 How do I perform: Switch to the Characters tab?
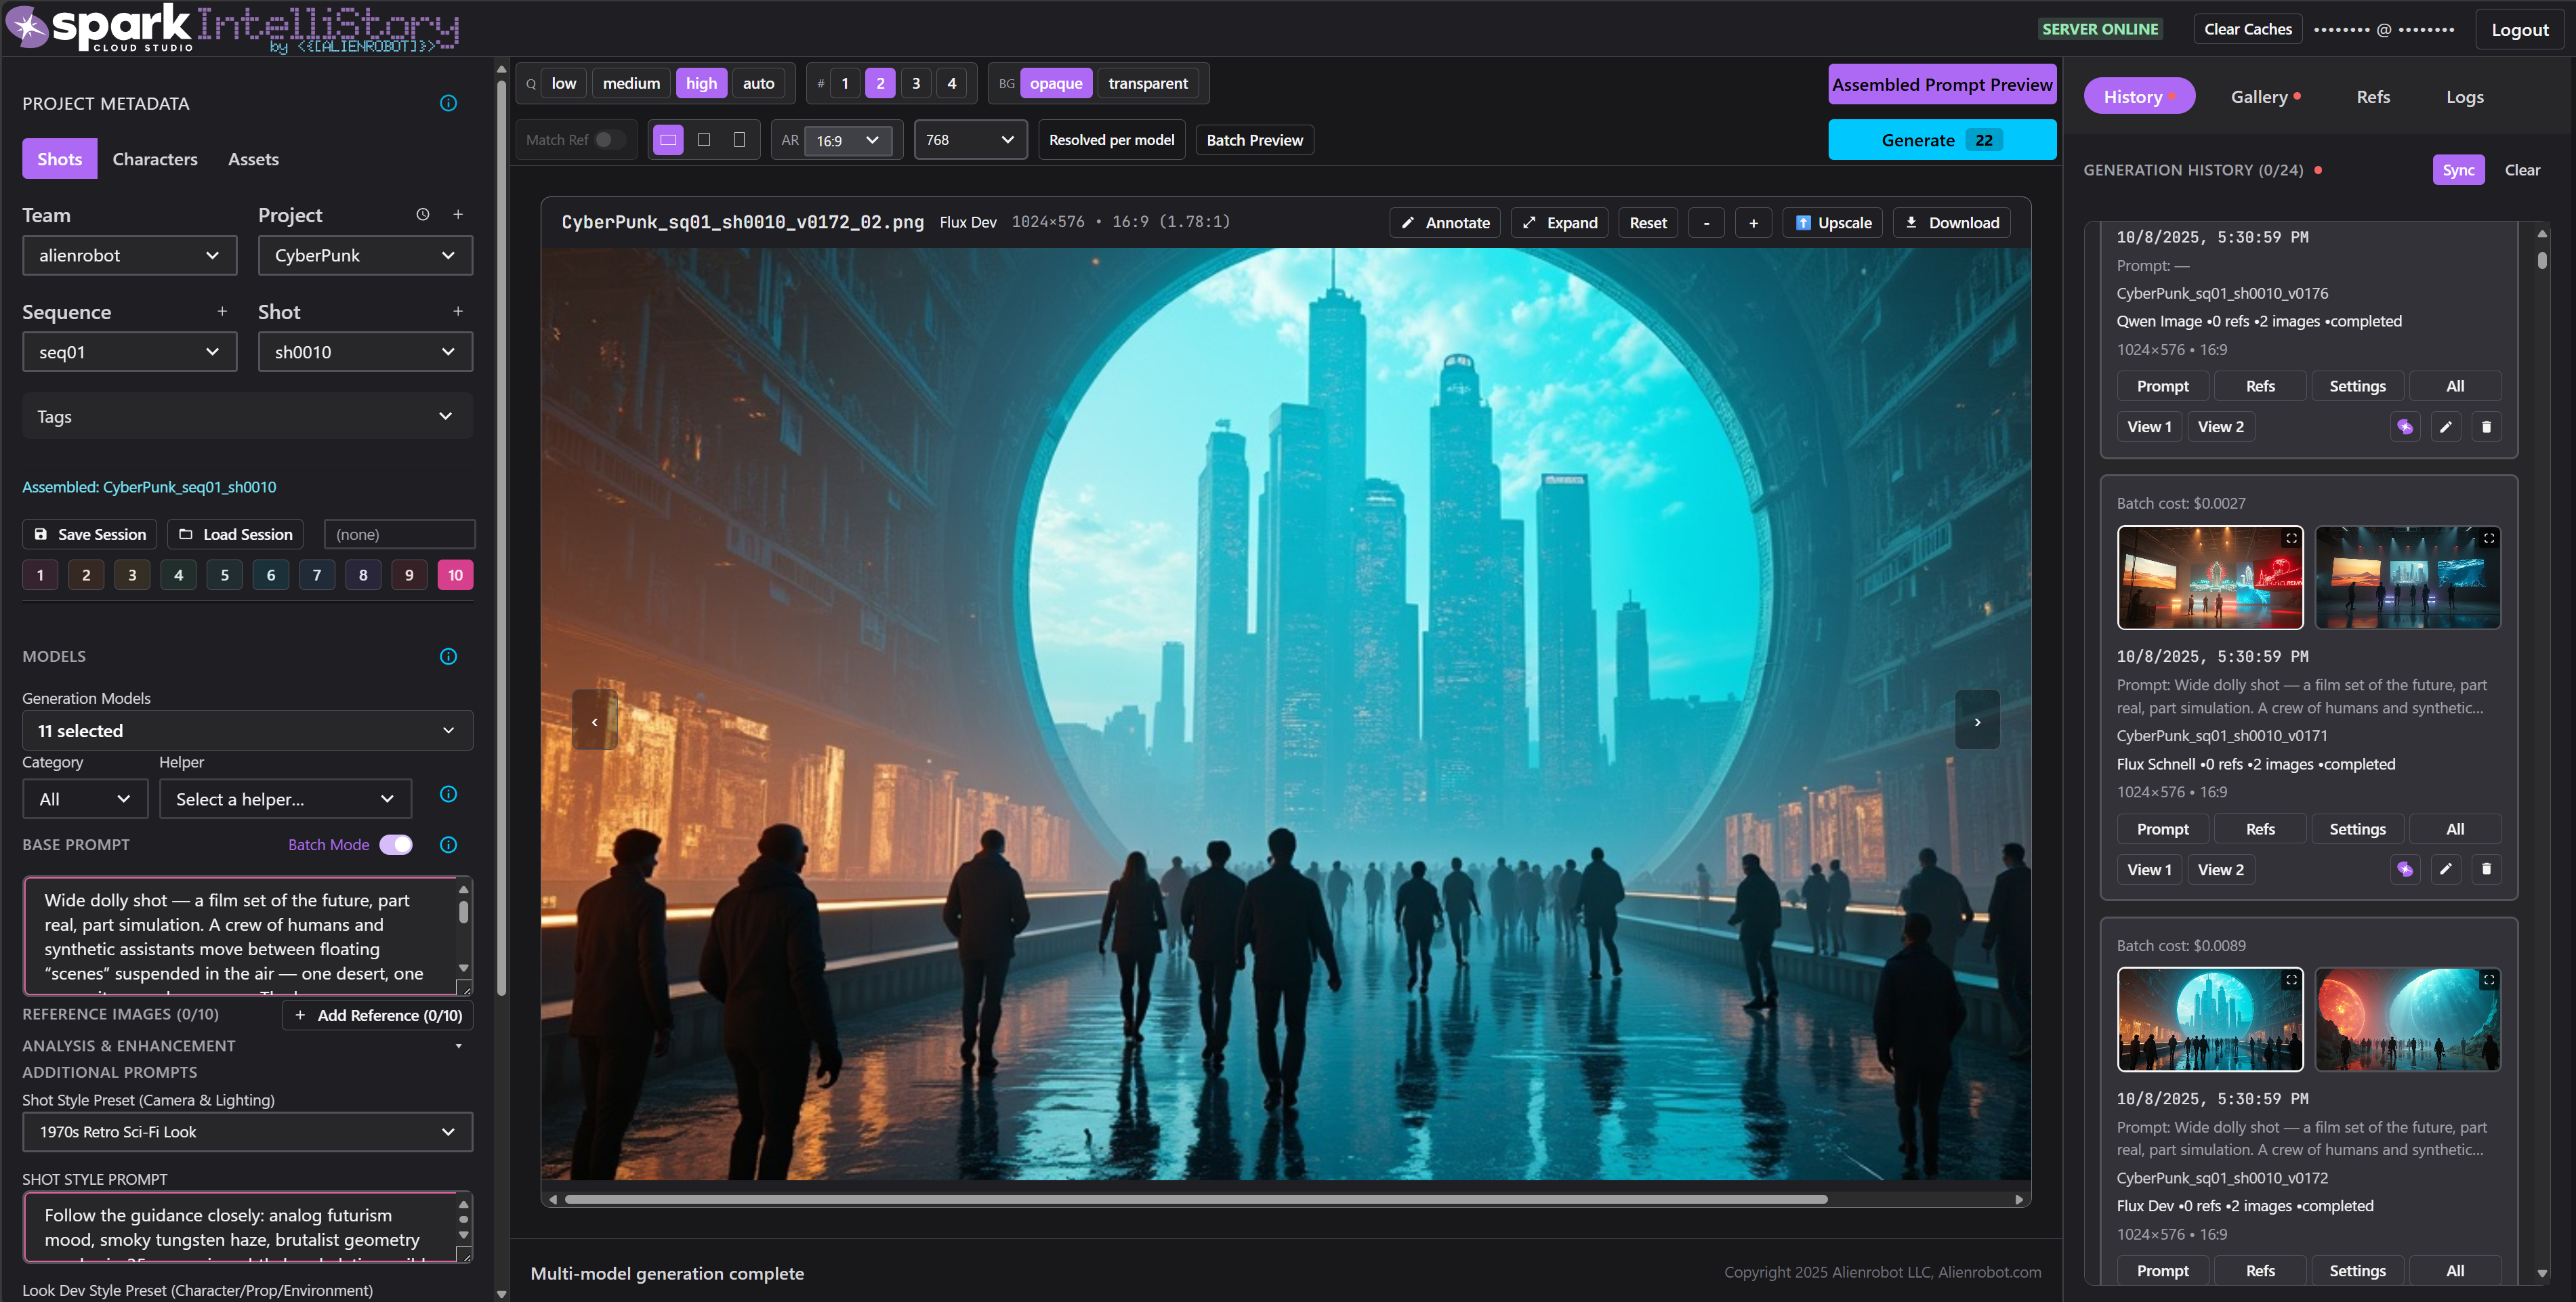click(x=154, y=159)
